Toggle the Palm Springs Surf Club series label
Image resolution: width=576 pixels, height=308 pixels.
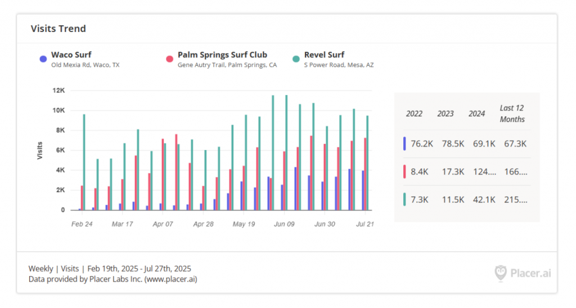pyautogui.click(x=222, y=55)
